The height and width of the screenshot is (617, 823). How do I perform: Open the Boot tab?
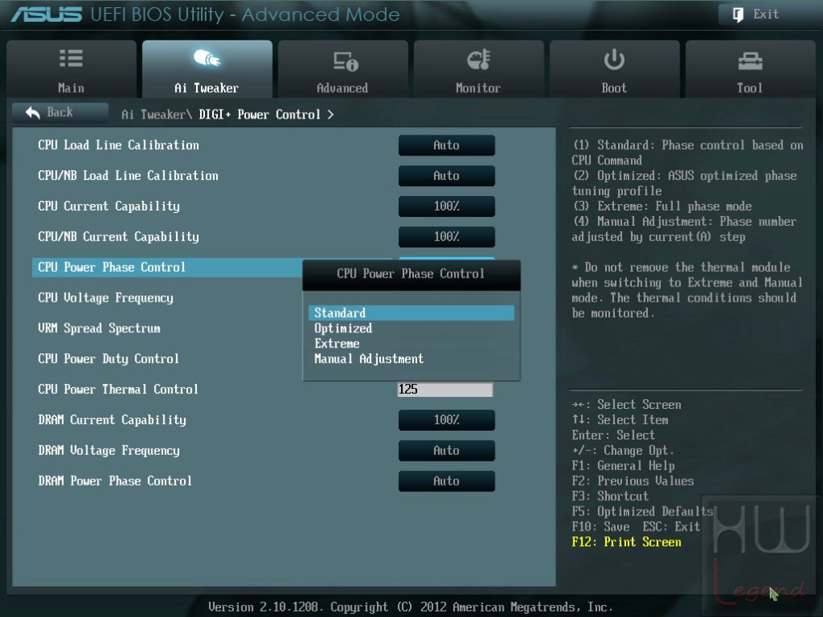click(614, 69)
